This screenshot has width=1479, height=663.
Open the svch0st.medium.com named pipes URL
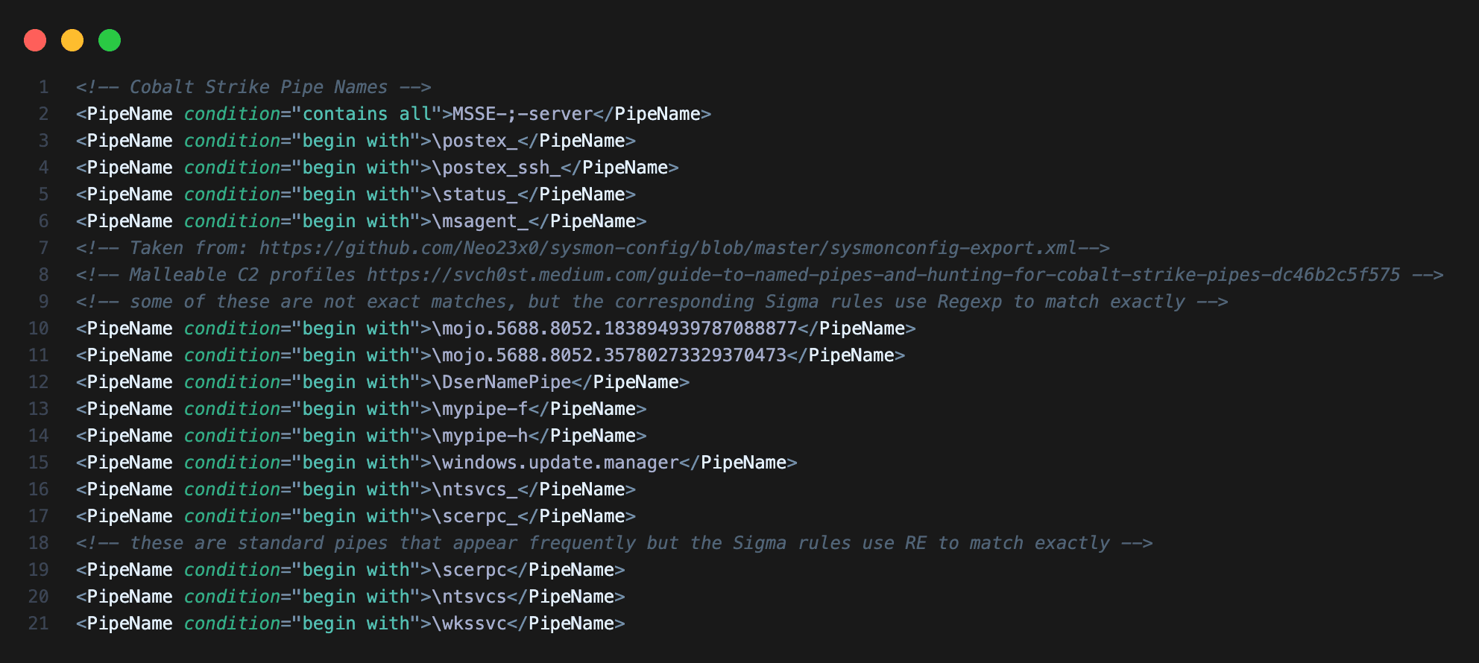pos(883,275)
